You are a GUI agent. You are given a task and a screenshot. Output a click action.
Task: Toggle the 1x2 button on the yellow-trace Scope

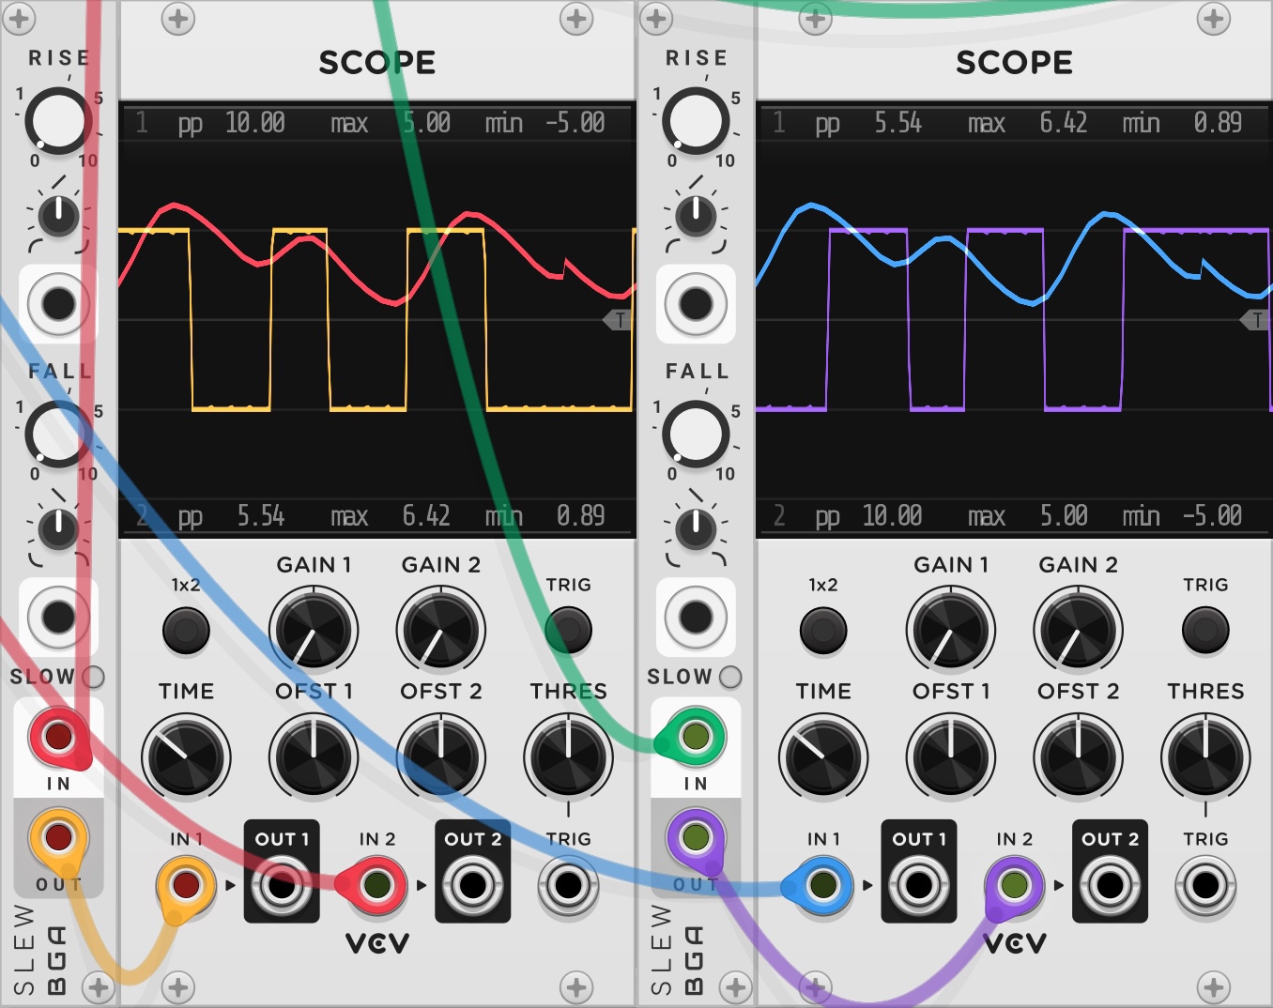pyautogui.click(x=186, y=631)
